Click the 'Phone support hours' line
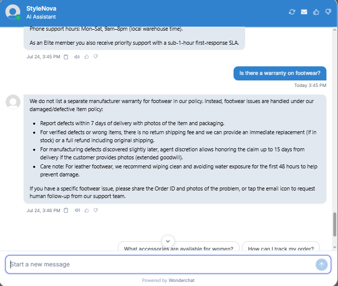This screenshot has height=286, width=338. [106, 29]
